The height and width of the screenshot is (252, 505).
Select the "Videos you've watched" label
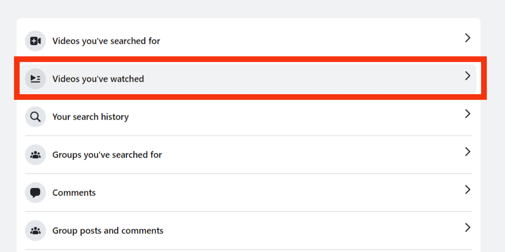pos(98,79)
